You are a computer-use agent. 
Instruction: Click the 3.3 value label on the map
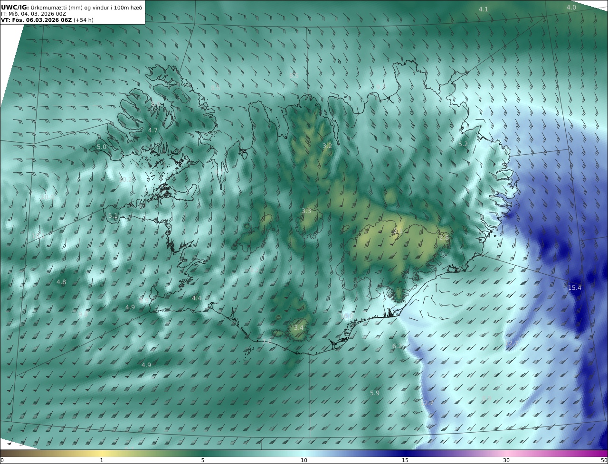click(x=306, y=211)
